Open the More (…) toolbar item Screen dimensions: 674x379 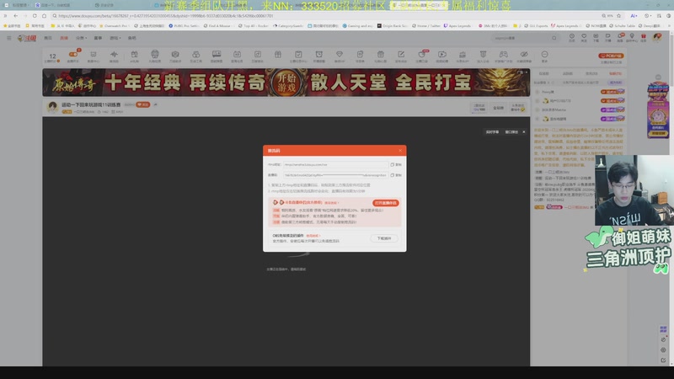click(544, 56)
